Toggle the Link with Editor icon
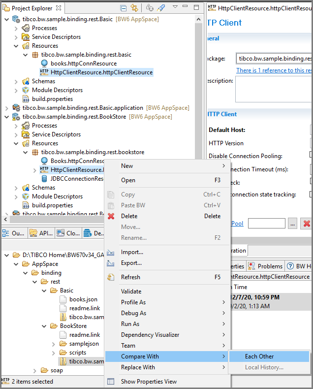 tap(134, 8)
